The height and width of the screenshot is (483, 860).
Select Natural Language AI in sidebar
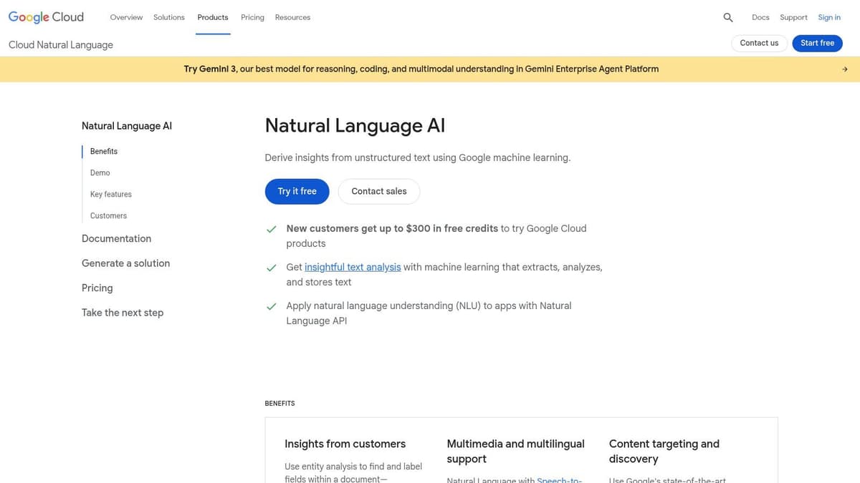pos(127,126)
